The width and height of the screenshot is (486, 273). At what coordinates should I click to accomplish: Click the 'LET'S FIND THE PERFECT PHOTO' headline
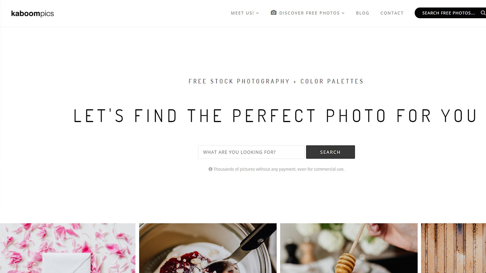point(275,116)
